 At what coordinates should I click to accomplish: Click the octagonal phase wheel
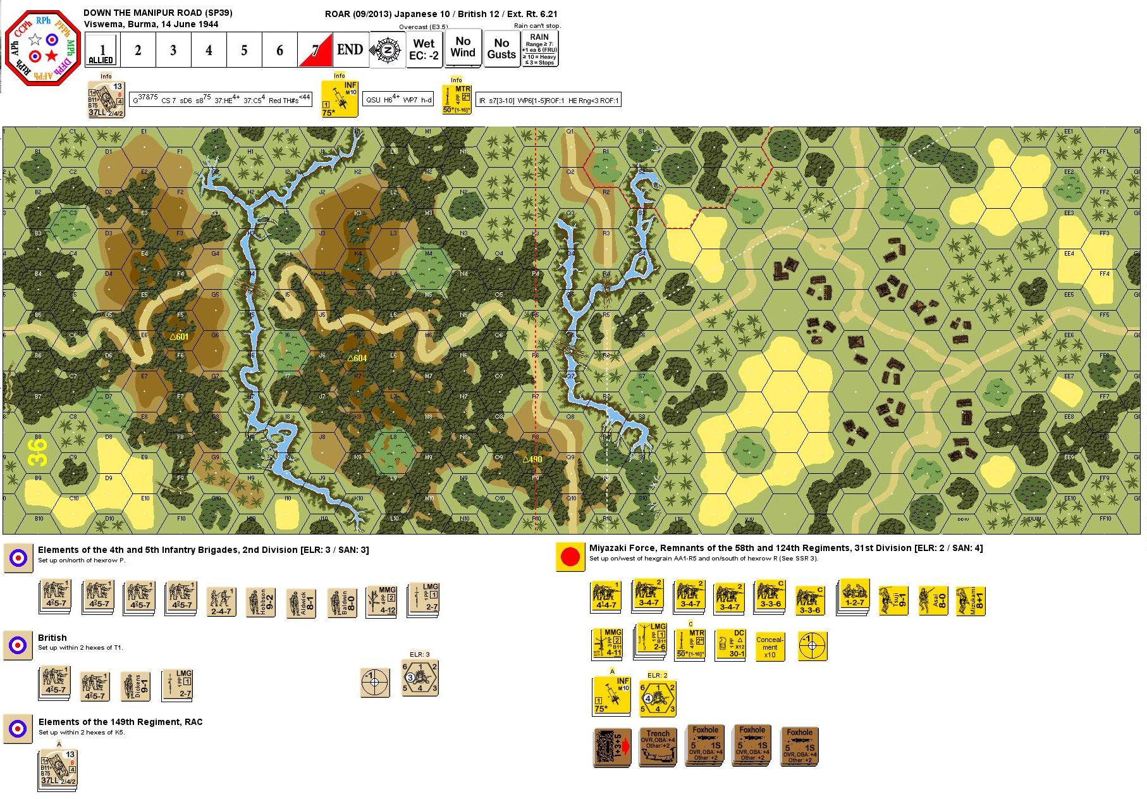42,47
